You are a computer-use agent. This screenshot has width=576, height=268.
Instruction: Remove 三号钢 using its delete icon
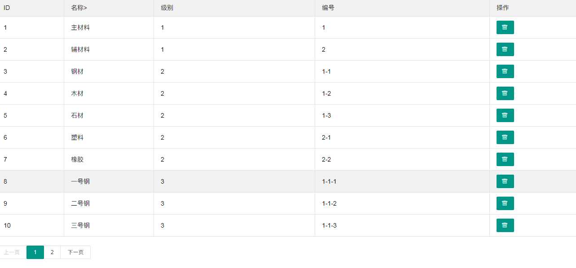coord(505,225)
